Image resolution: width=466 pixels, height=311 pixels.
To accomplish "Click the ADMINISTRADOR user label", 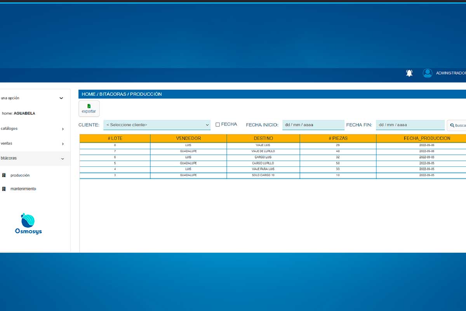I will (451, 73).
